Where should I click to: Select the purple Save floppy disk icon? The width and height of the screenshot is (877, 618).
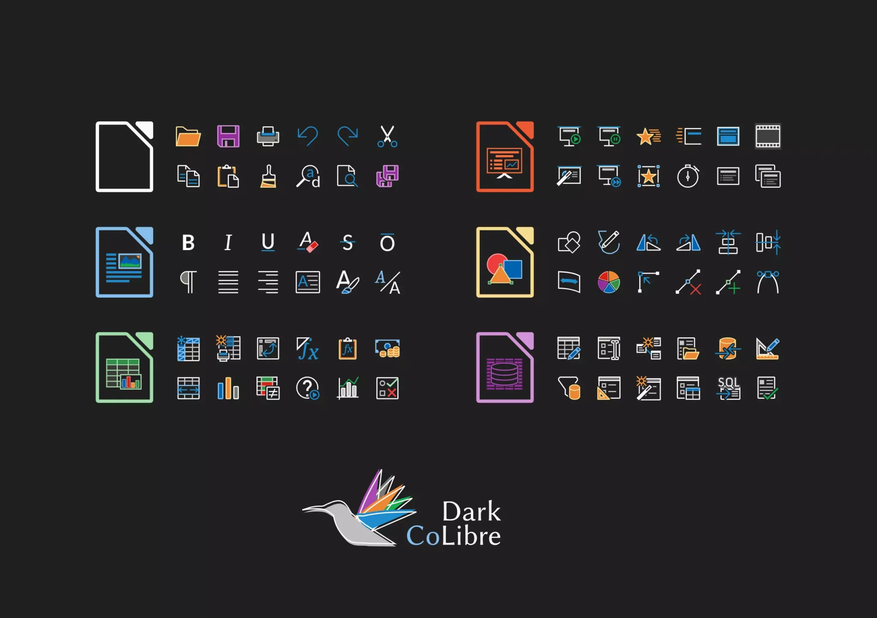pyautogui.click(x=228, y=137)
